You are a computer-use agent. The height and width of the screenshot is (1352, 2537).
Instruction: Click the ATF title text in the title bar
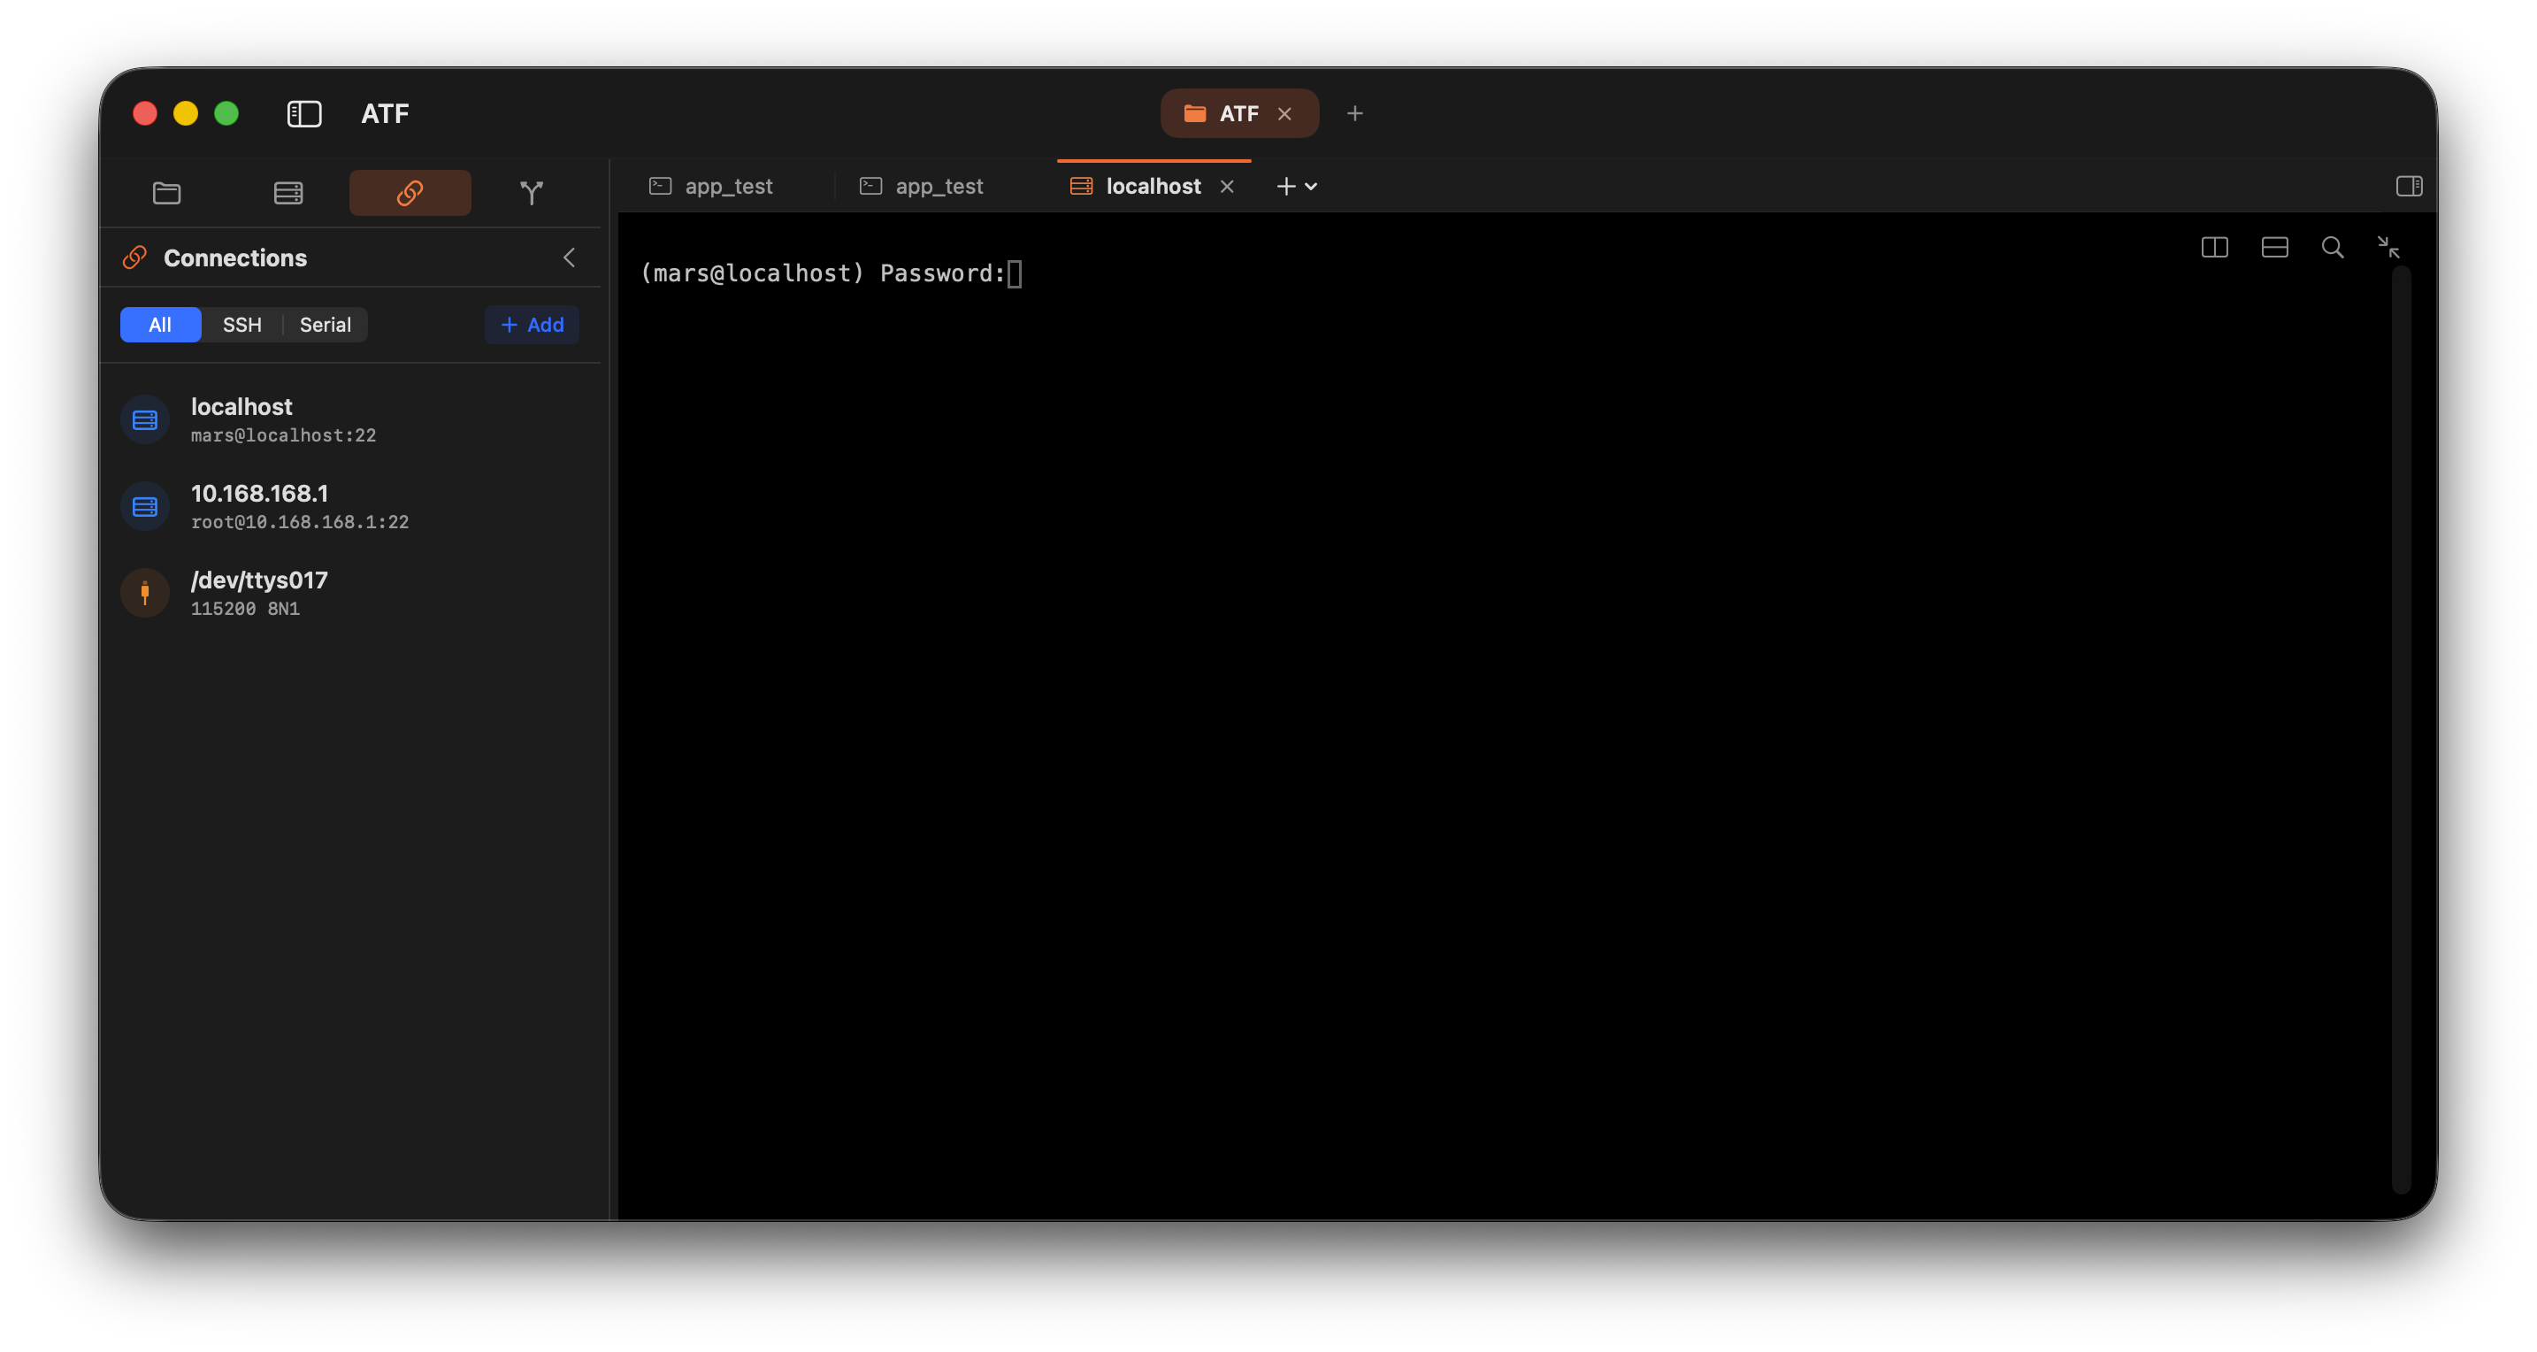[x=385, y=114]
